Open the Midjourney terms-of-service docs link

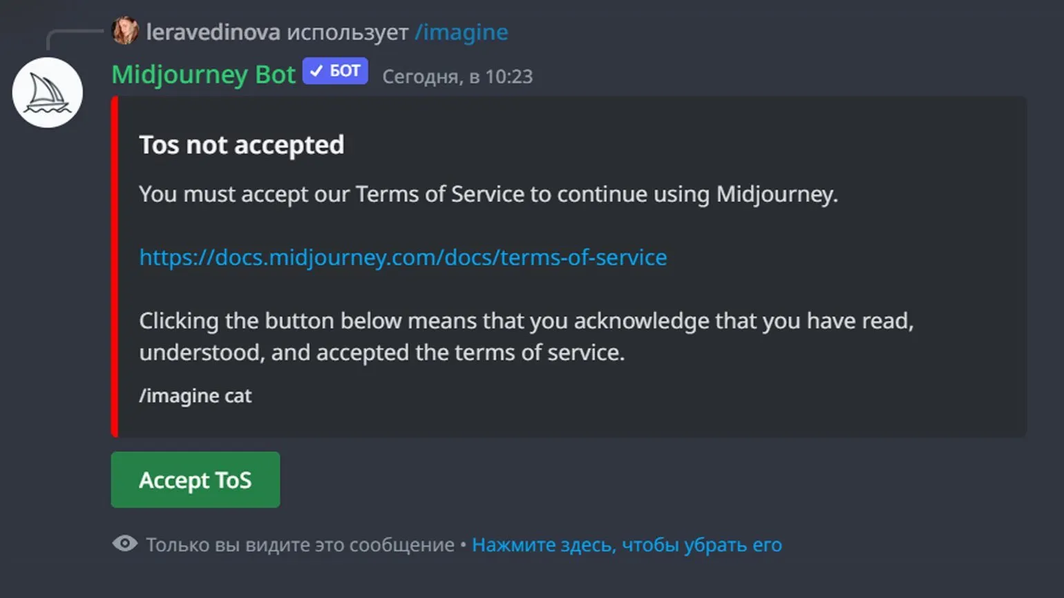[403, 258]
